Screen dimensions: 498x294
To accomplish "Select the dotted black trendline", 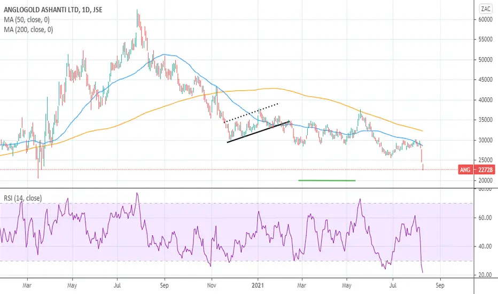I will pyautogui.click(x=252, y=113).
